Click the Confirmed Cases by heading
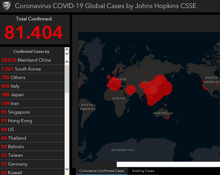 [31, 51]
